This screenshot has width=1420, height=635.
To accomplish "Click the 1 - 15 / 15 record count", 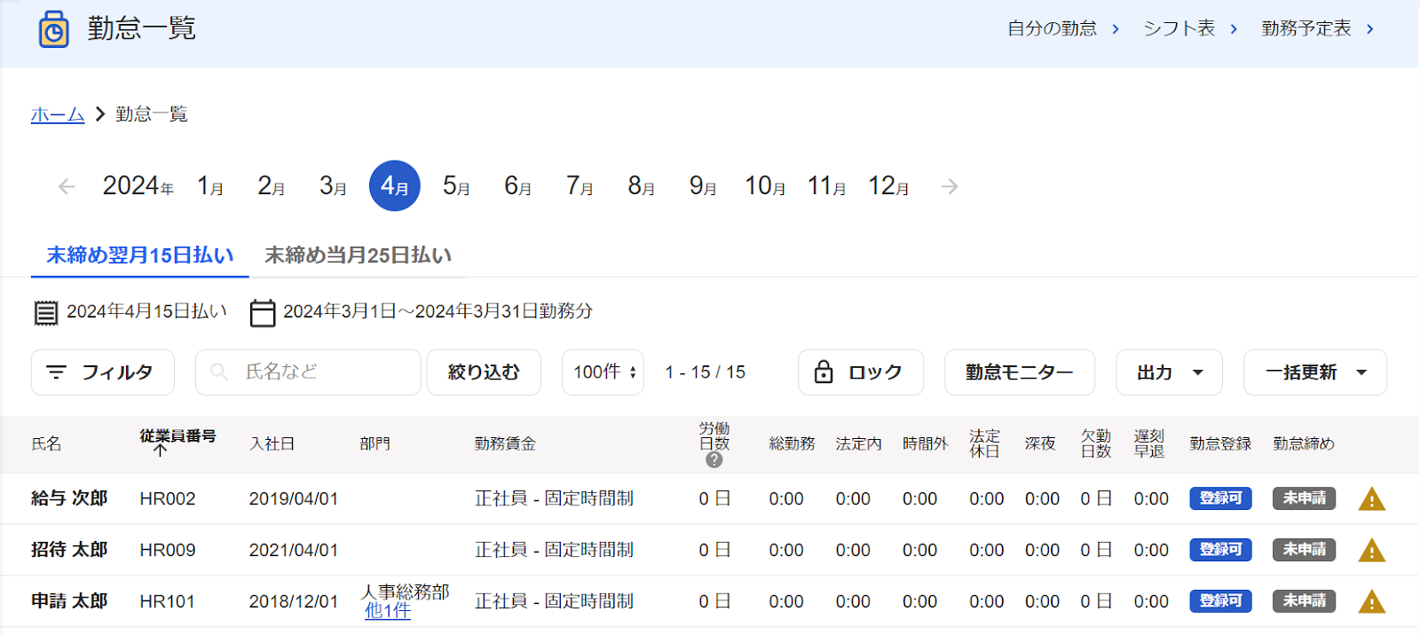I will [x=705, y=372].
